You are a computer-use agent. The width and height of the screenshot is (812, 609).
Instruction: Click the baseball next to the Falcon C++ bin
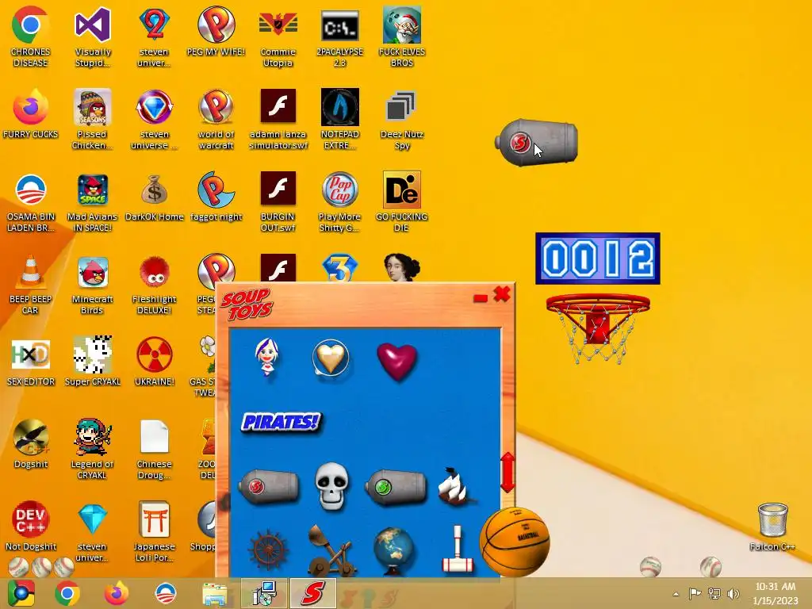click(x=710, y=566)
